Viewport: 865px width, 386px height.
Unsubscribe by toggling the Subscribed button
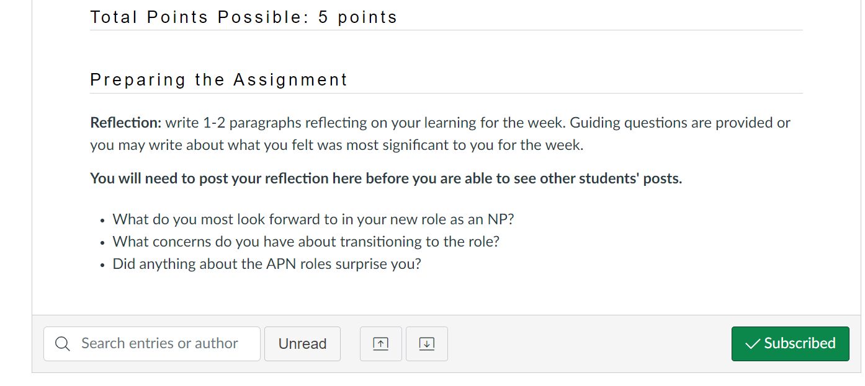tap(790, 343)
